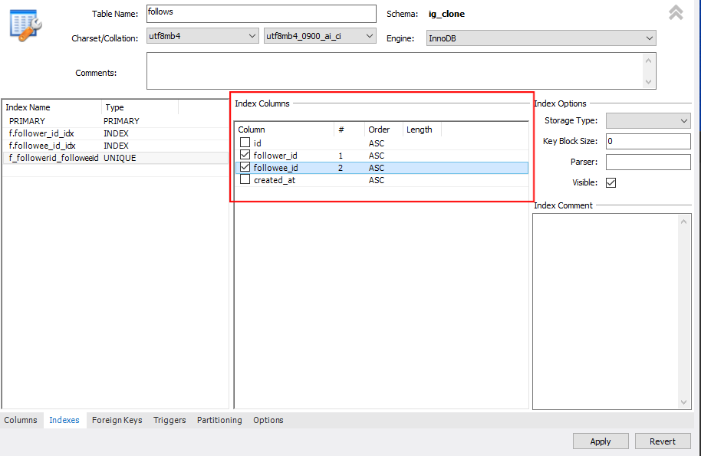
Task: Click the Column header in Index Columns
Action: coord(285,130)
